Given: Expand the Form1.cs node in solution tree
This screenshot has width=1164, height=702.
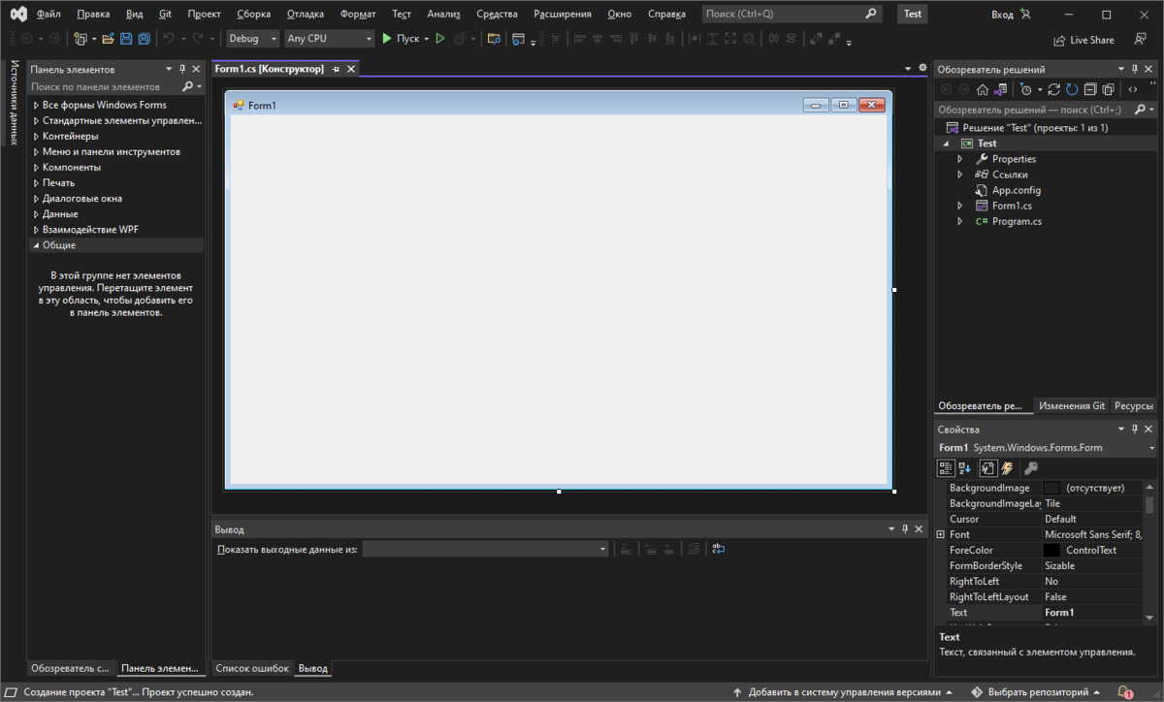Looking at the screenshot, I should click(x=960, y=206).
